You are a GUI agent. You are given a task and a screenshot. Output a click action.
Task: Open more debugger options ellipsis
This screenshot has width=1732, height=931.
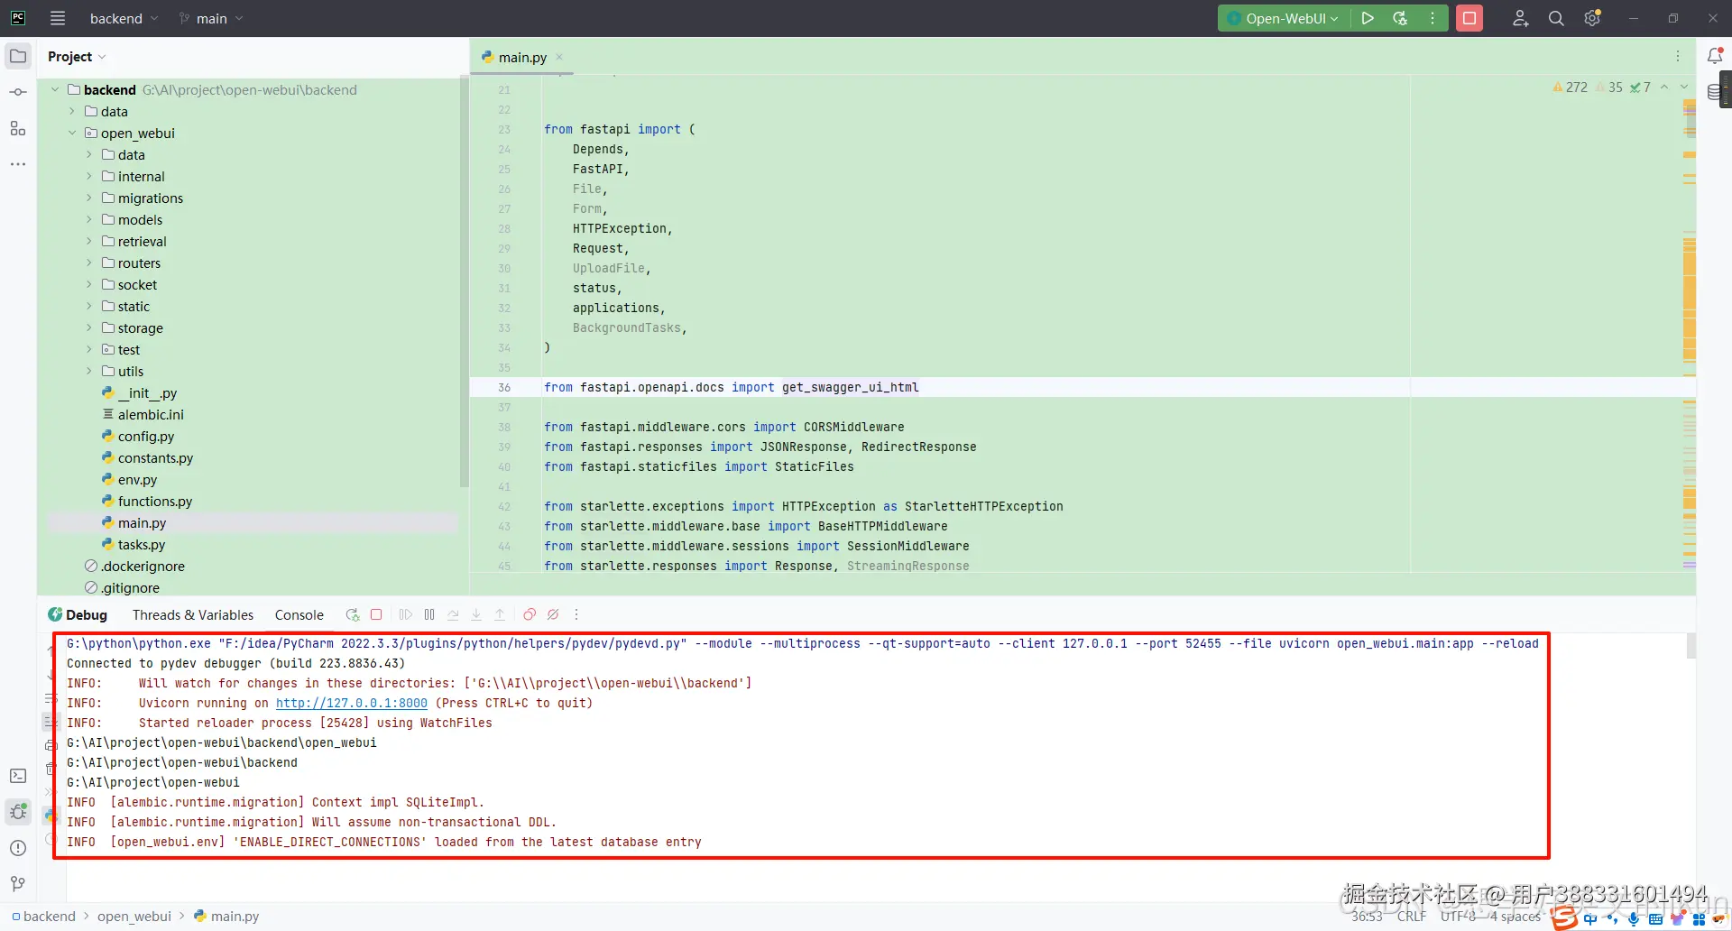(576, 614)
